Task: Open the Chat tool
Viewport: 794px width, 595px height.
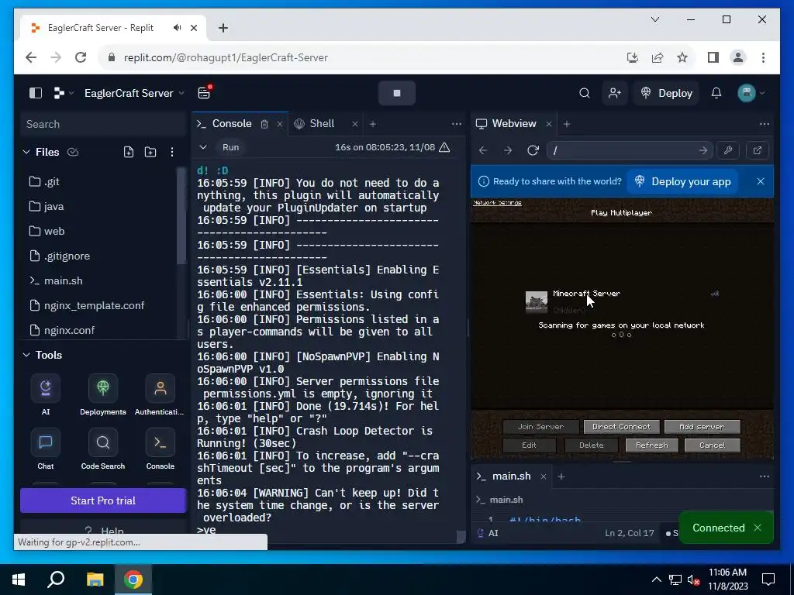Action: (46, 449)
